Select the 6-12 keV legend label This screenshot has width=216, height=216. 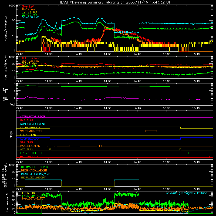[29, 9]
